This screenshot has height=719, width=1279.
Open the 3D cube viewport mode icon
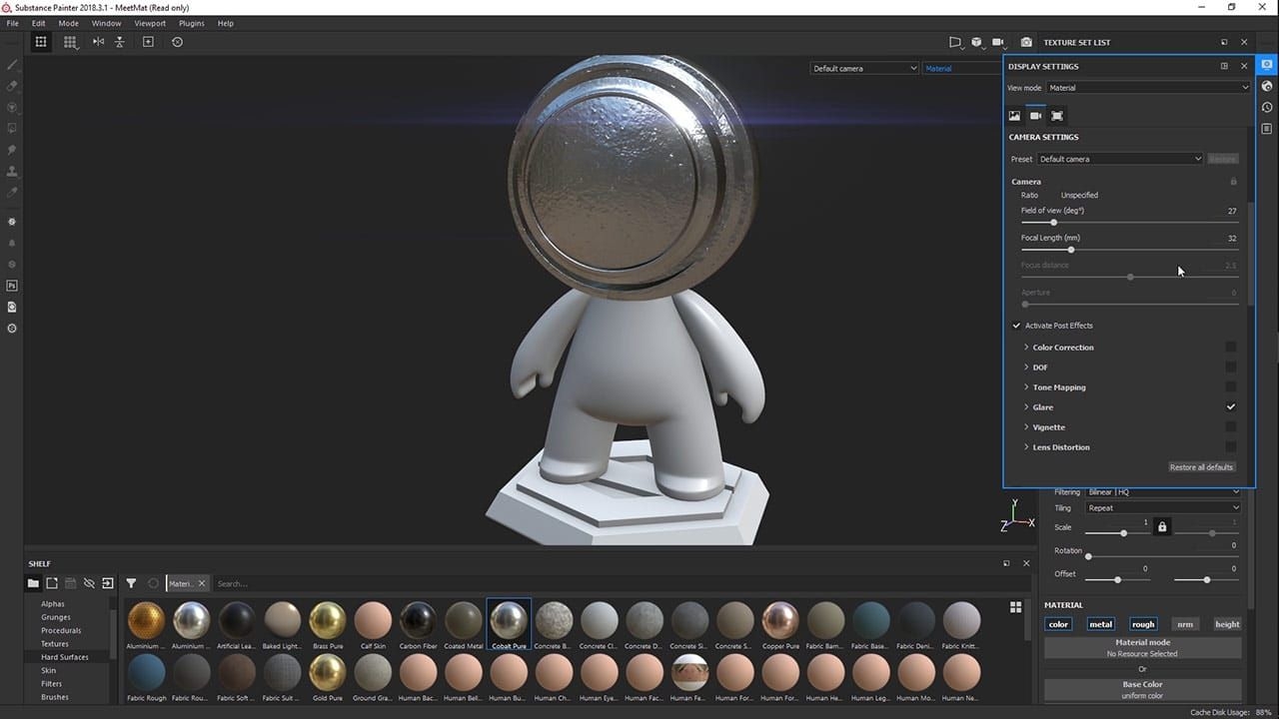976,42
